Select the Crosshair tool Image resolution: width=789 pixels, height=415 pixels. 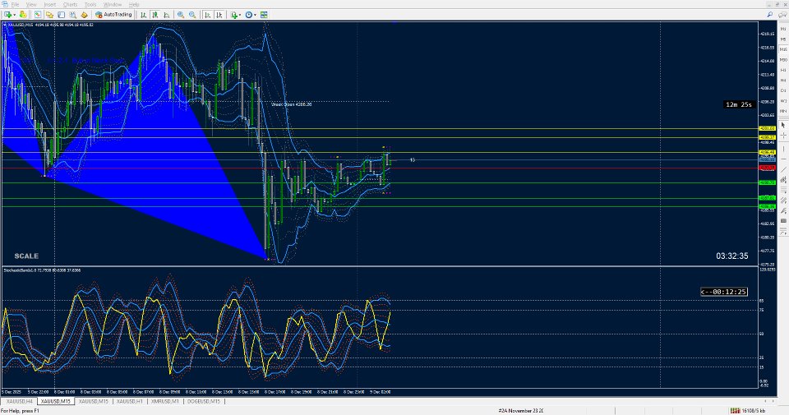[783, 136]
